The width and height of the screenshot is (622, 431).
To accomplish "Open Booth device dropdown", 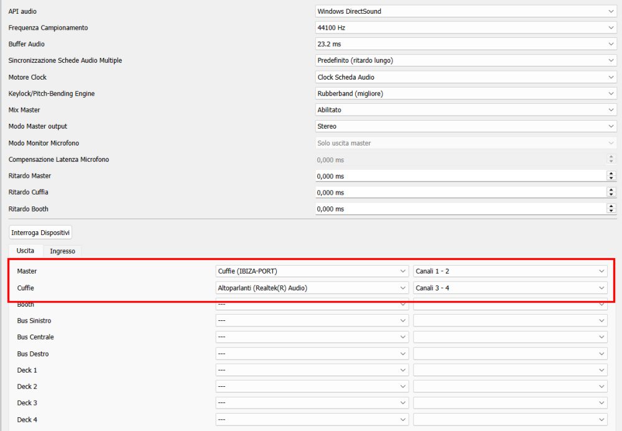I will [x=312, y=304].
